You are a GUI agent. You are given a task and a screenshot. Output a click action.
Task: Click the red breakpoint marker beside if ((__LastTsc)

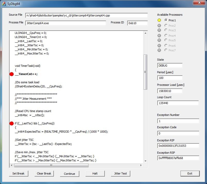pyautogui.click(x=12, y=123)
